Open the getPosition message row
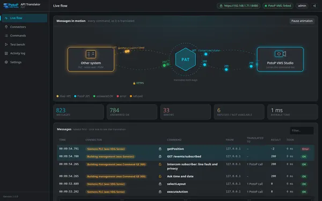Viewport: 322px width, 201px height. click(186, 148)
